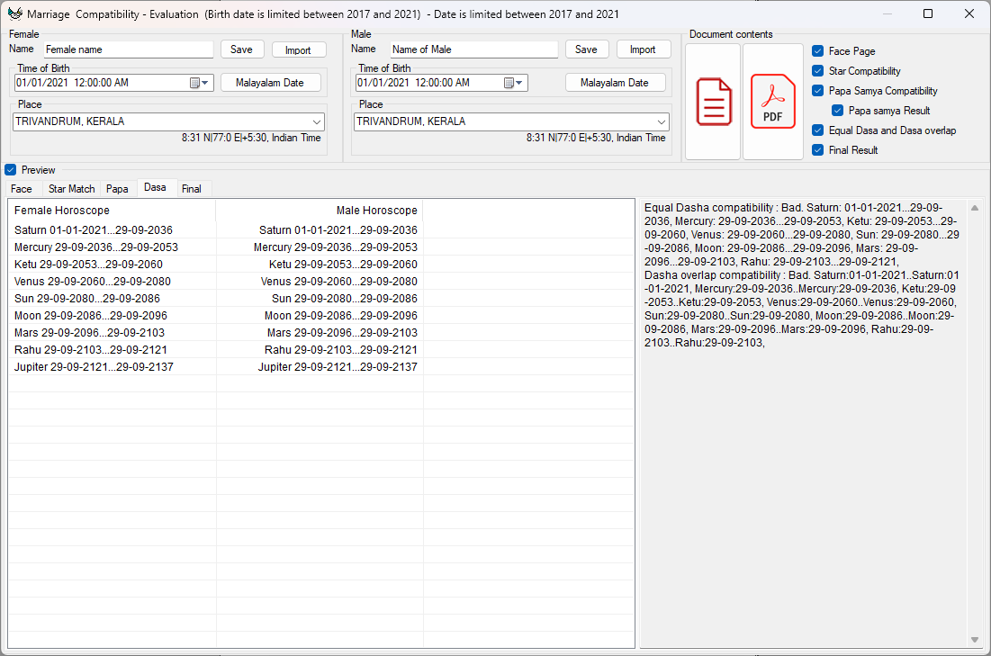
Task: Disable the Preview checkbox
Action: click(x=11, y=170)
